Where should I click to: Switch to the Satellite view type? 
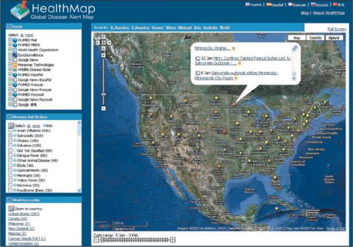315,38
